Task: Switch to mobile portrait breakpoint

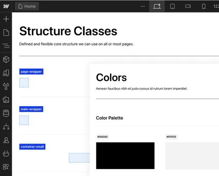Action: point(204,7)
